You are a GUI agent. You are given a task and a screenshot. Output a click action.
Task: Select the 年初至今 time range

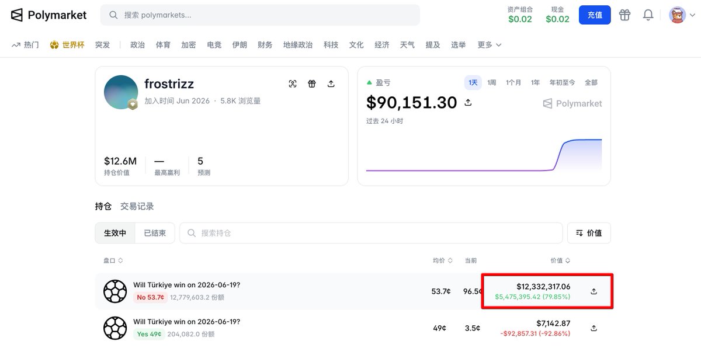[x=562, y=83]
